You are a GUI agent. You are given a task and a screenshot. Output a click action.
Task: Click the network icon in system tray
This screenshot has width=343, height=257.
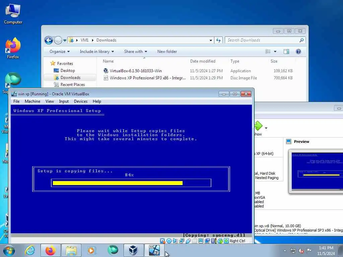293,251
